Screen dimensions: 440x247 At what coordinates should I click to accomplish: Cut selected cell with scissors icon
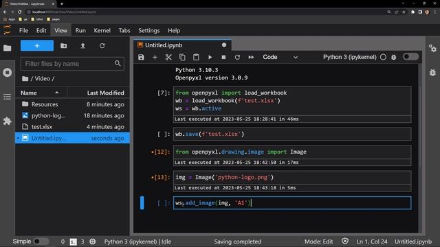coord(168,57)
